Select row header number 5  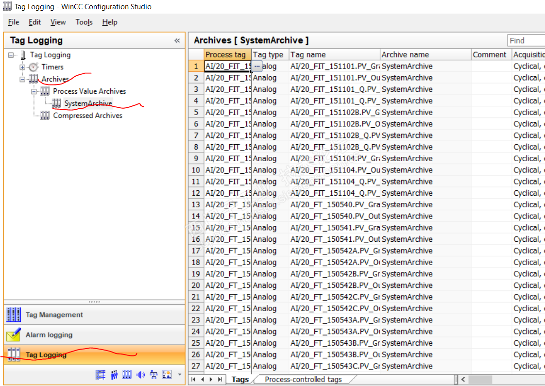point(196,112)
